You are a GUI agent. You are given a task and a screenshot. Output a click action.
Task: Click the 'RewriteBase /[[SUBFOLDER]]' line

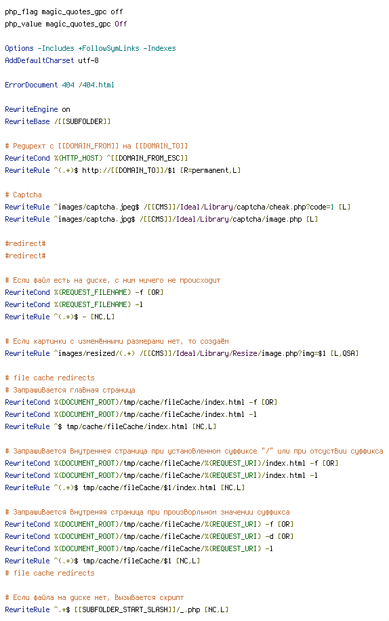tap(58, 121)
